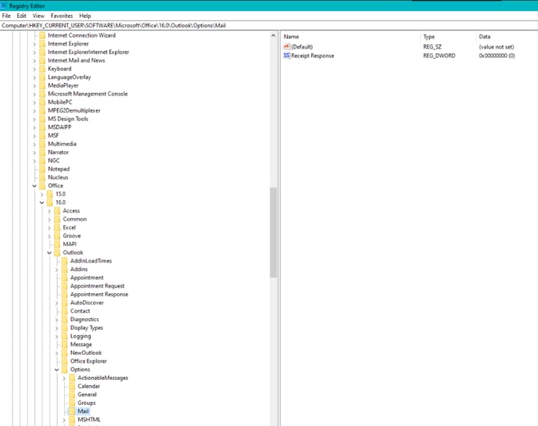This screenshot has width=538, height=426.
Task: Click the tree pane vertical scrollbar thumb
Action: (x=273, y=233)
